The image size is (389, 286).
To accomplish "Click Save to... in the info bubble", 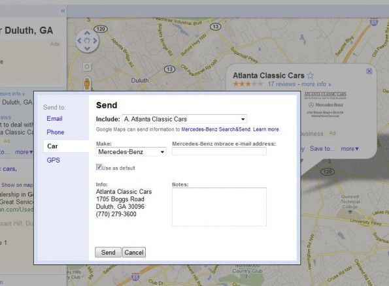I will tap(322, 149).
